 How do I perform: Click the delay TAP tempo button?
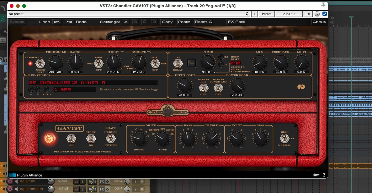tap(191, 63)
